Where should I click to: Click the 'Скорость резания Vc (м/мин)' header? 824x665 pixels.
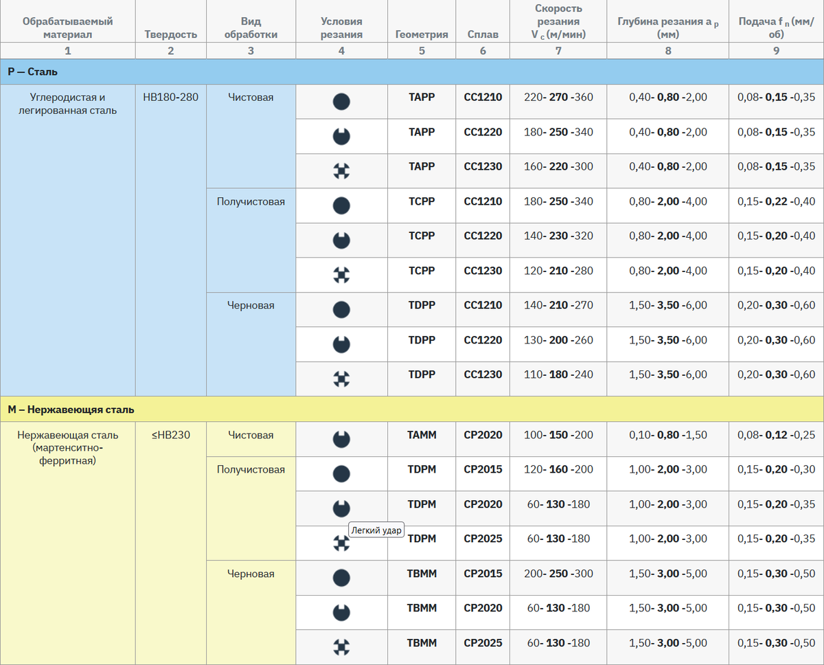[x=558, y=21]
